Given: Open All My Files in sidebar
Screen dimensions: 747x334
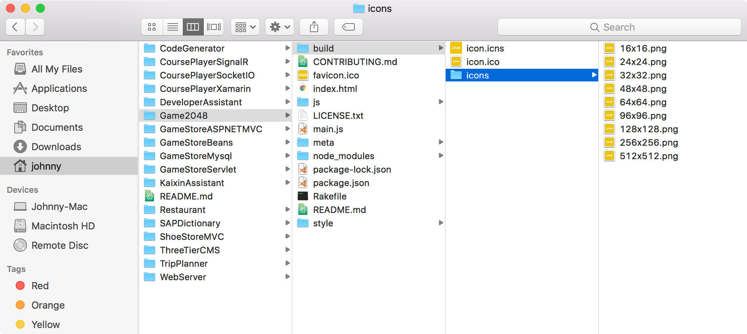Looking at the screenshot, I should 69,69.
